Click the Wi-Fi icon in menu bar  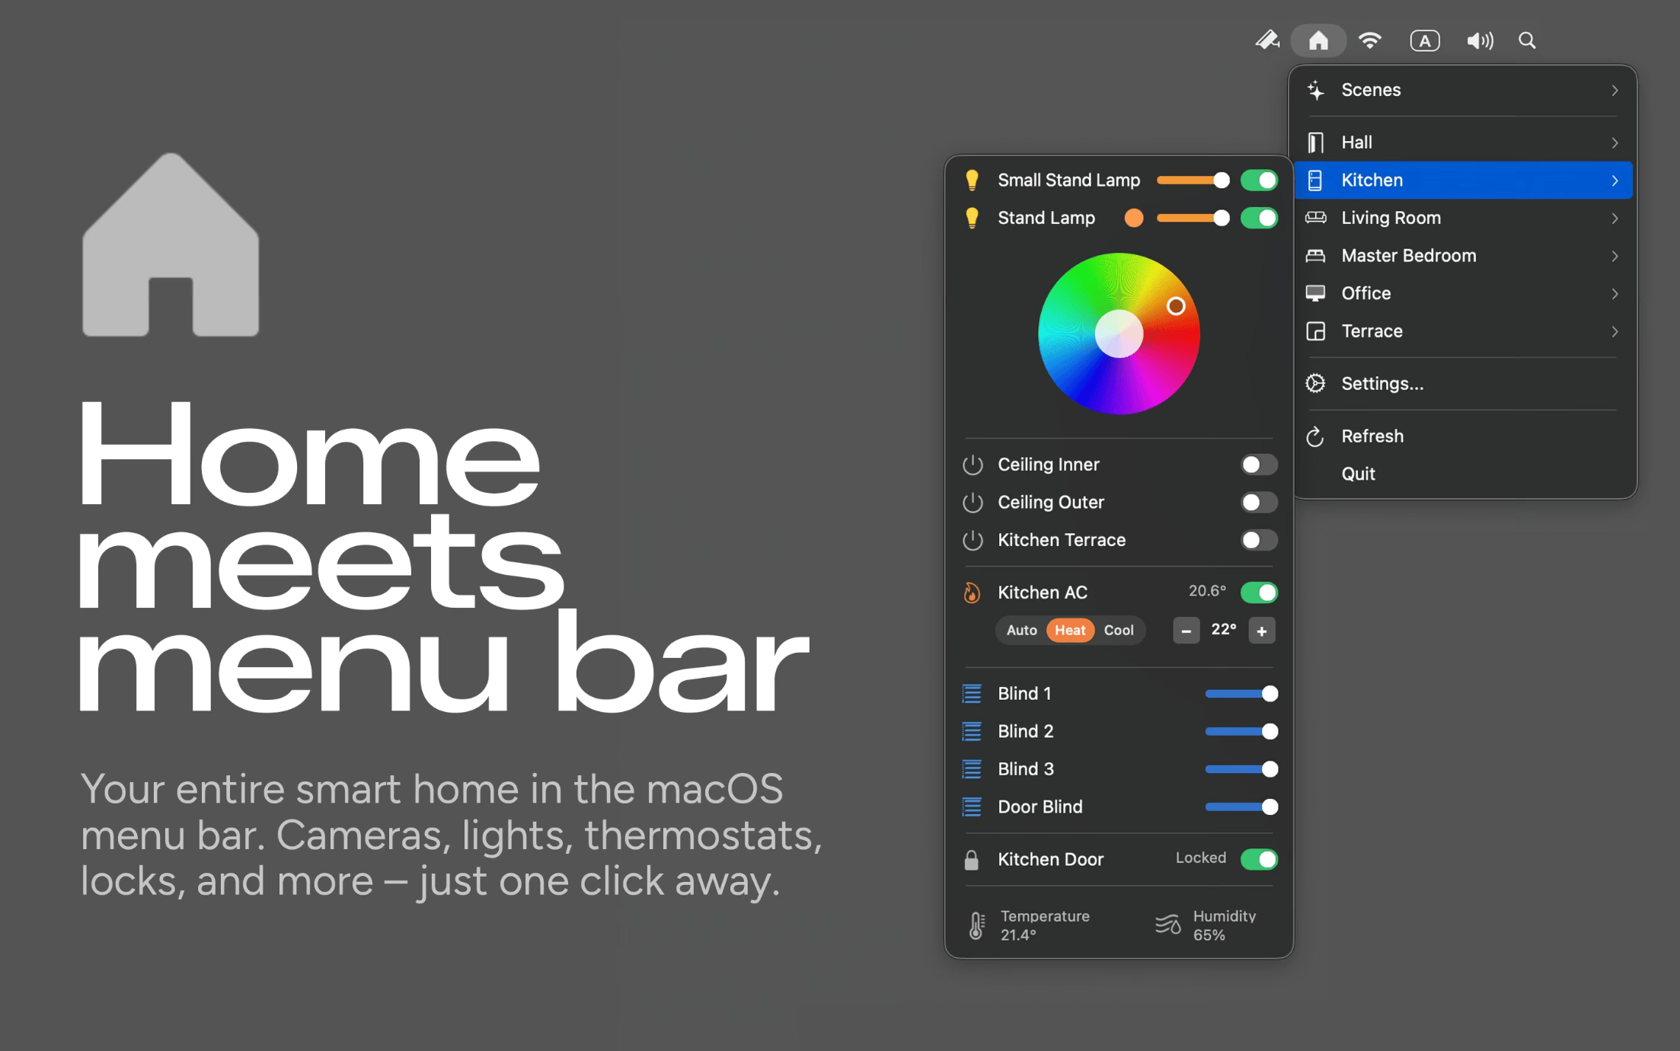tap(1370, 40)
